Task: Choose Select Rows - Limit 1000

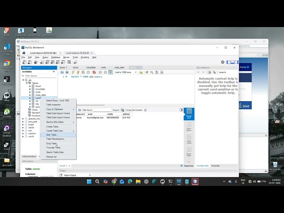Action: pos(58,101)
